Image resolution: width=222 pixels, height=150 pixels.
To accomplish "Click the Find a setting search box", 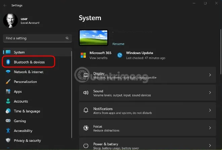I will (34, 38).
